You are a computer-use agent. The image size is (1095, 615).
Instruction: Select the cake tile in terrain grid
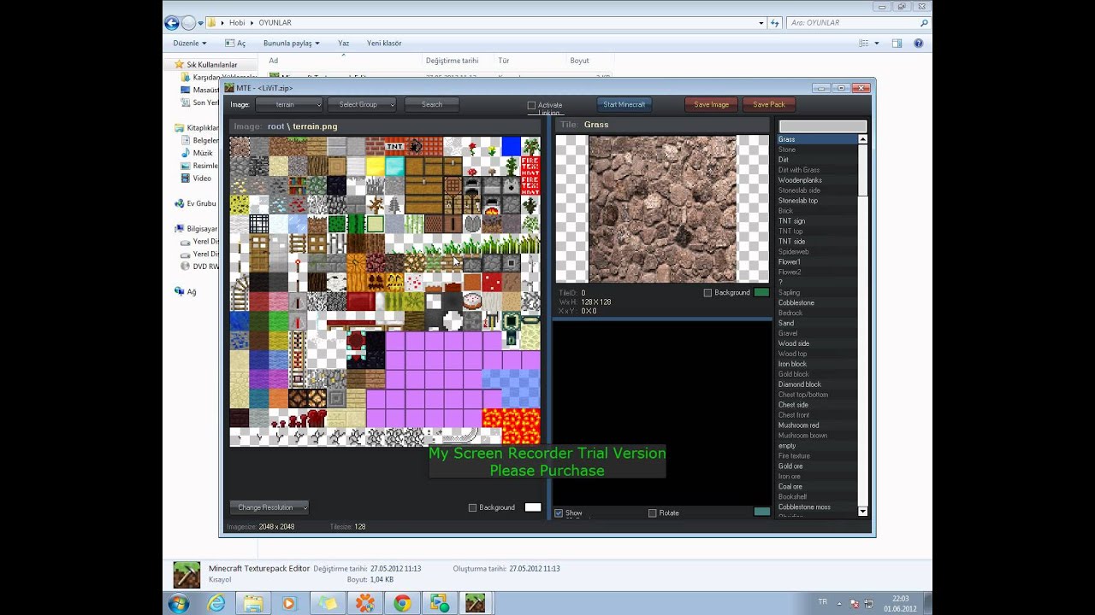tap(472, 302)
